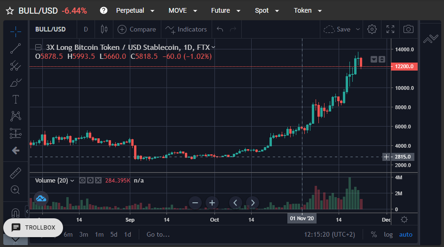The height and width of the screenshot is (247, 444).
Task: Choose the candlestick chart style icon
Action: pyautogui.click(x=104, y=29)
